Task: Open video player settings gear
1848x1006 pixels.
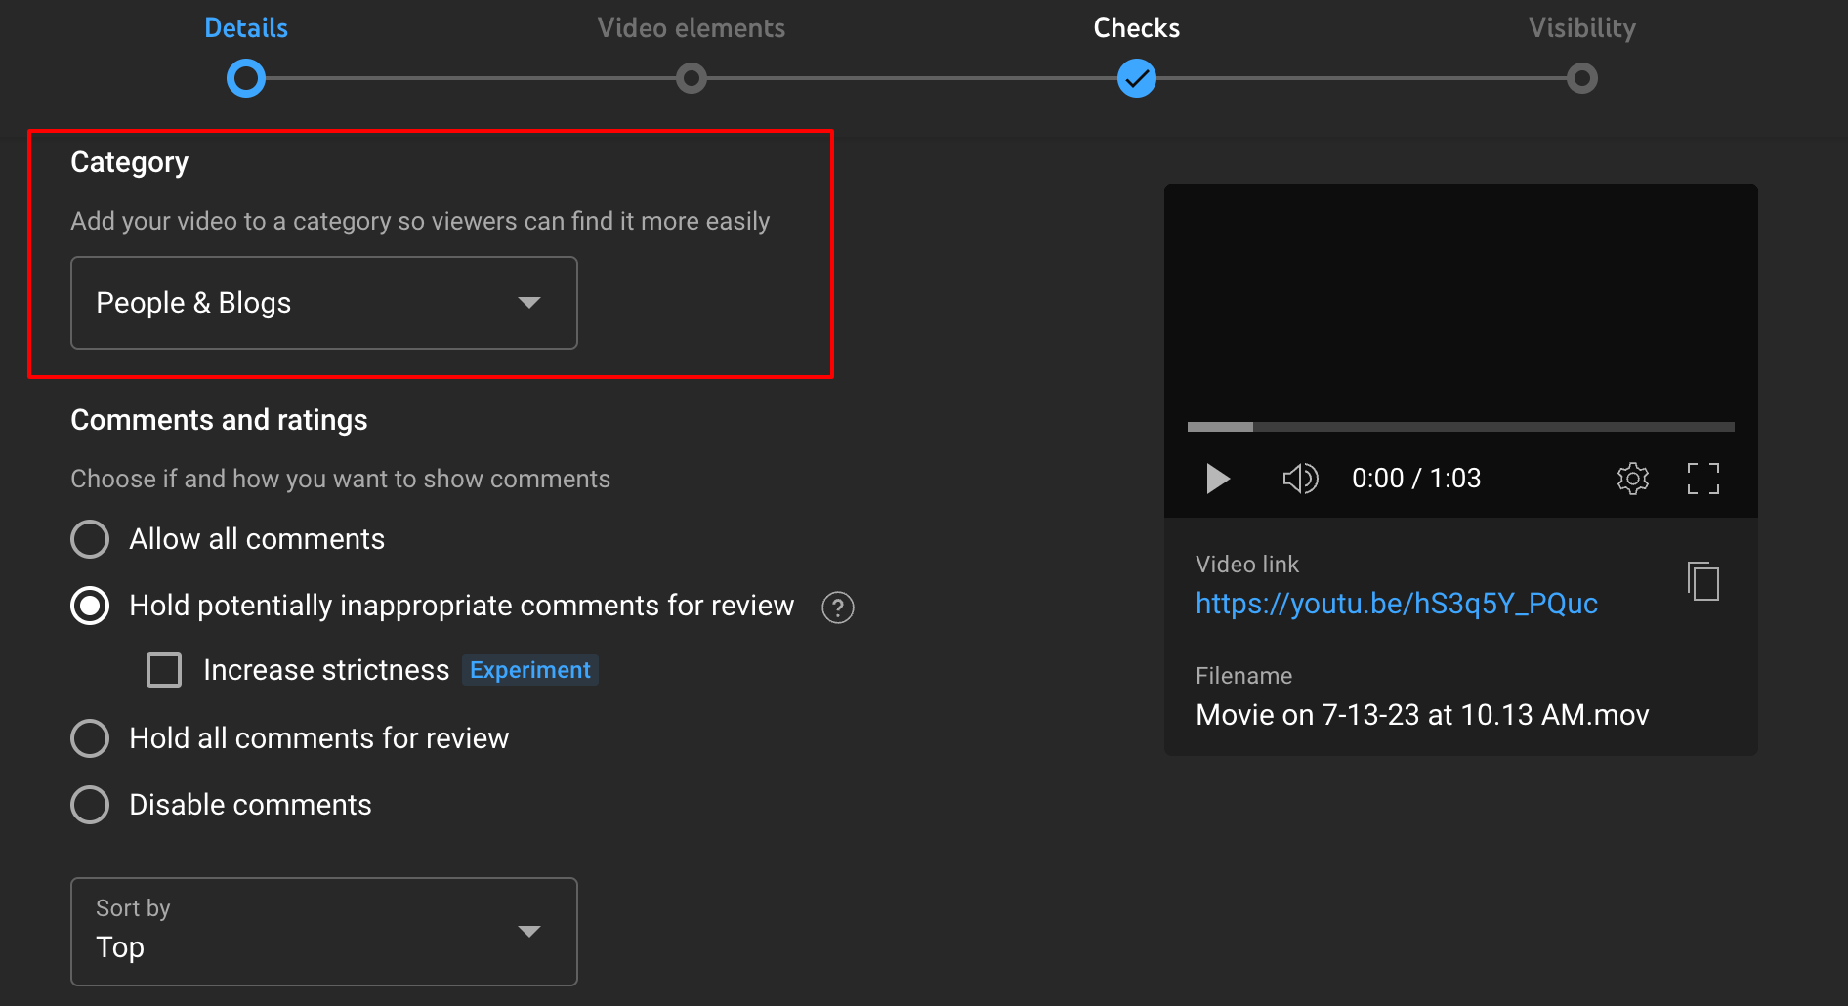Action: pos(1632,479)
